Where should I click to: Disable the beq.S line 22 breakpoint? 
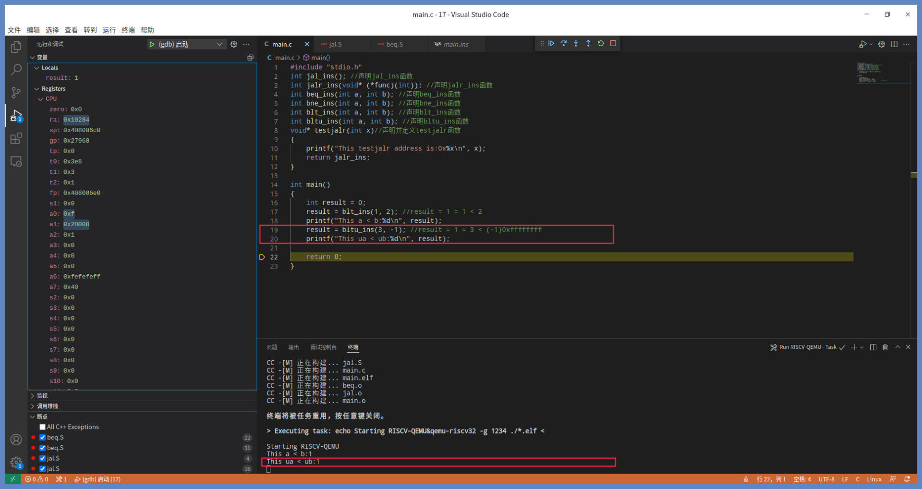(43, 438)
